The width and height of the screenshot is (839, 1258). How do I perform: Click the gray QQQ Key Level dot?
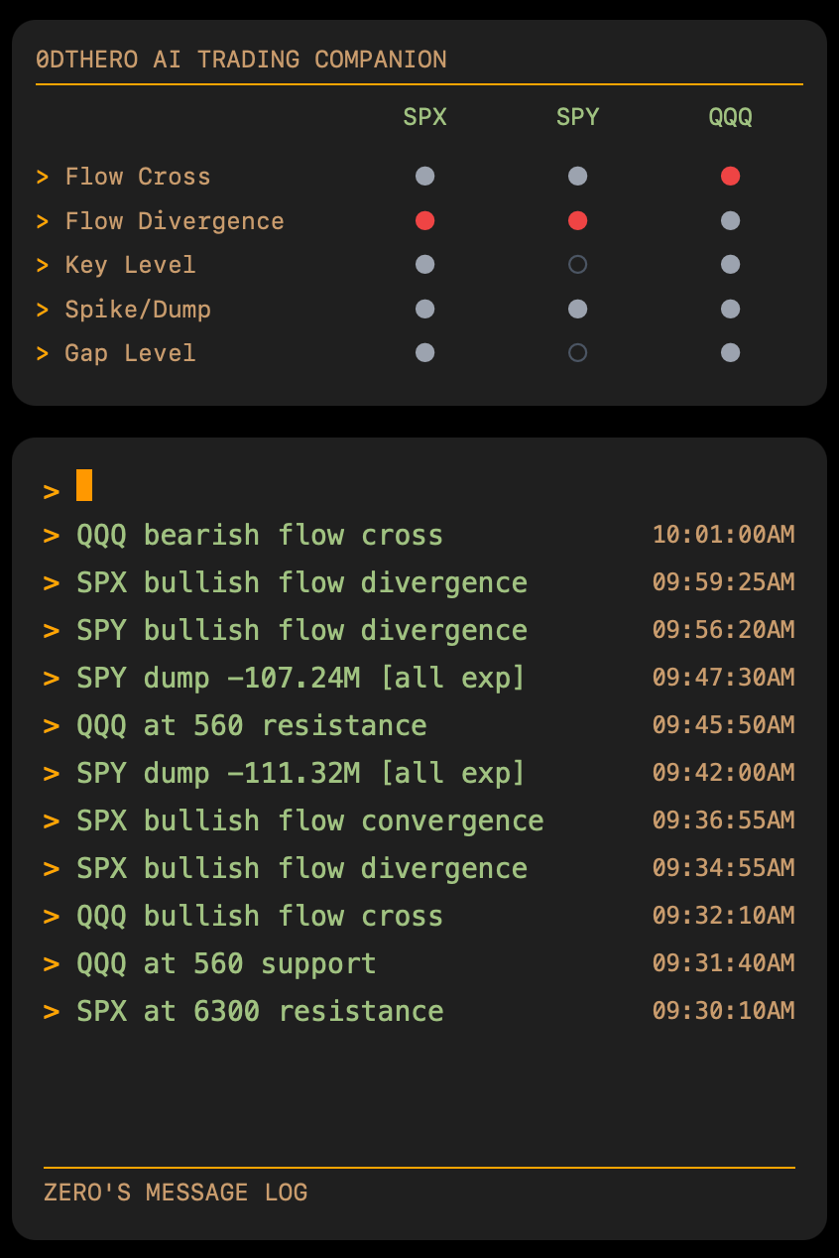pyautogui.click(x=730, y=265)
